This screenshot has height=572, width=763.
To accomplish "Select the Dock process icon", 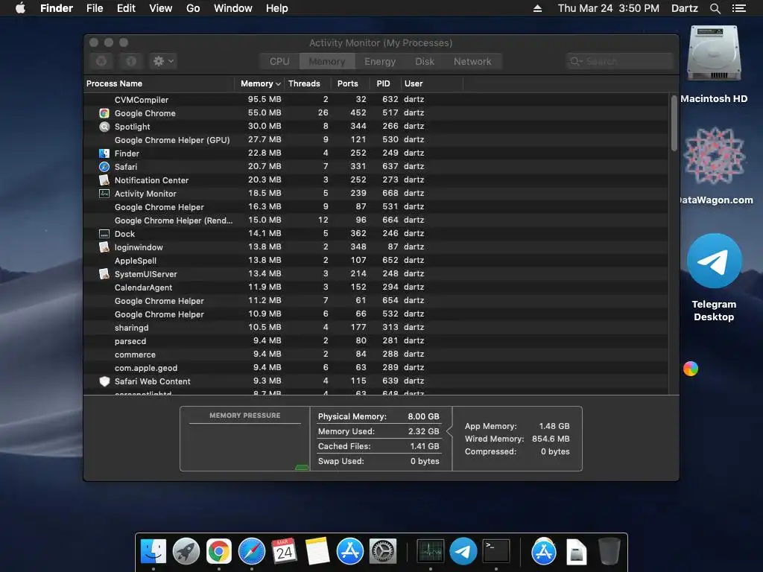I will coord(104,234).
